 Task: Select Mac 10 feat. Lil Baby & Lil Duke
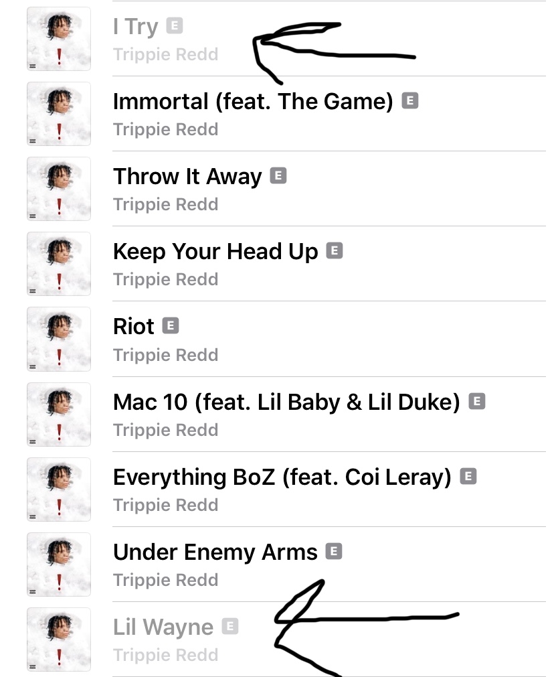click(329, 415)
